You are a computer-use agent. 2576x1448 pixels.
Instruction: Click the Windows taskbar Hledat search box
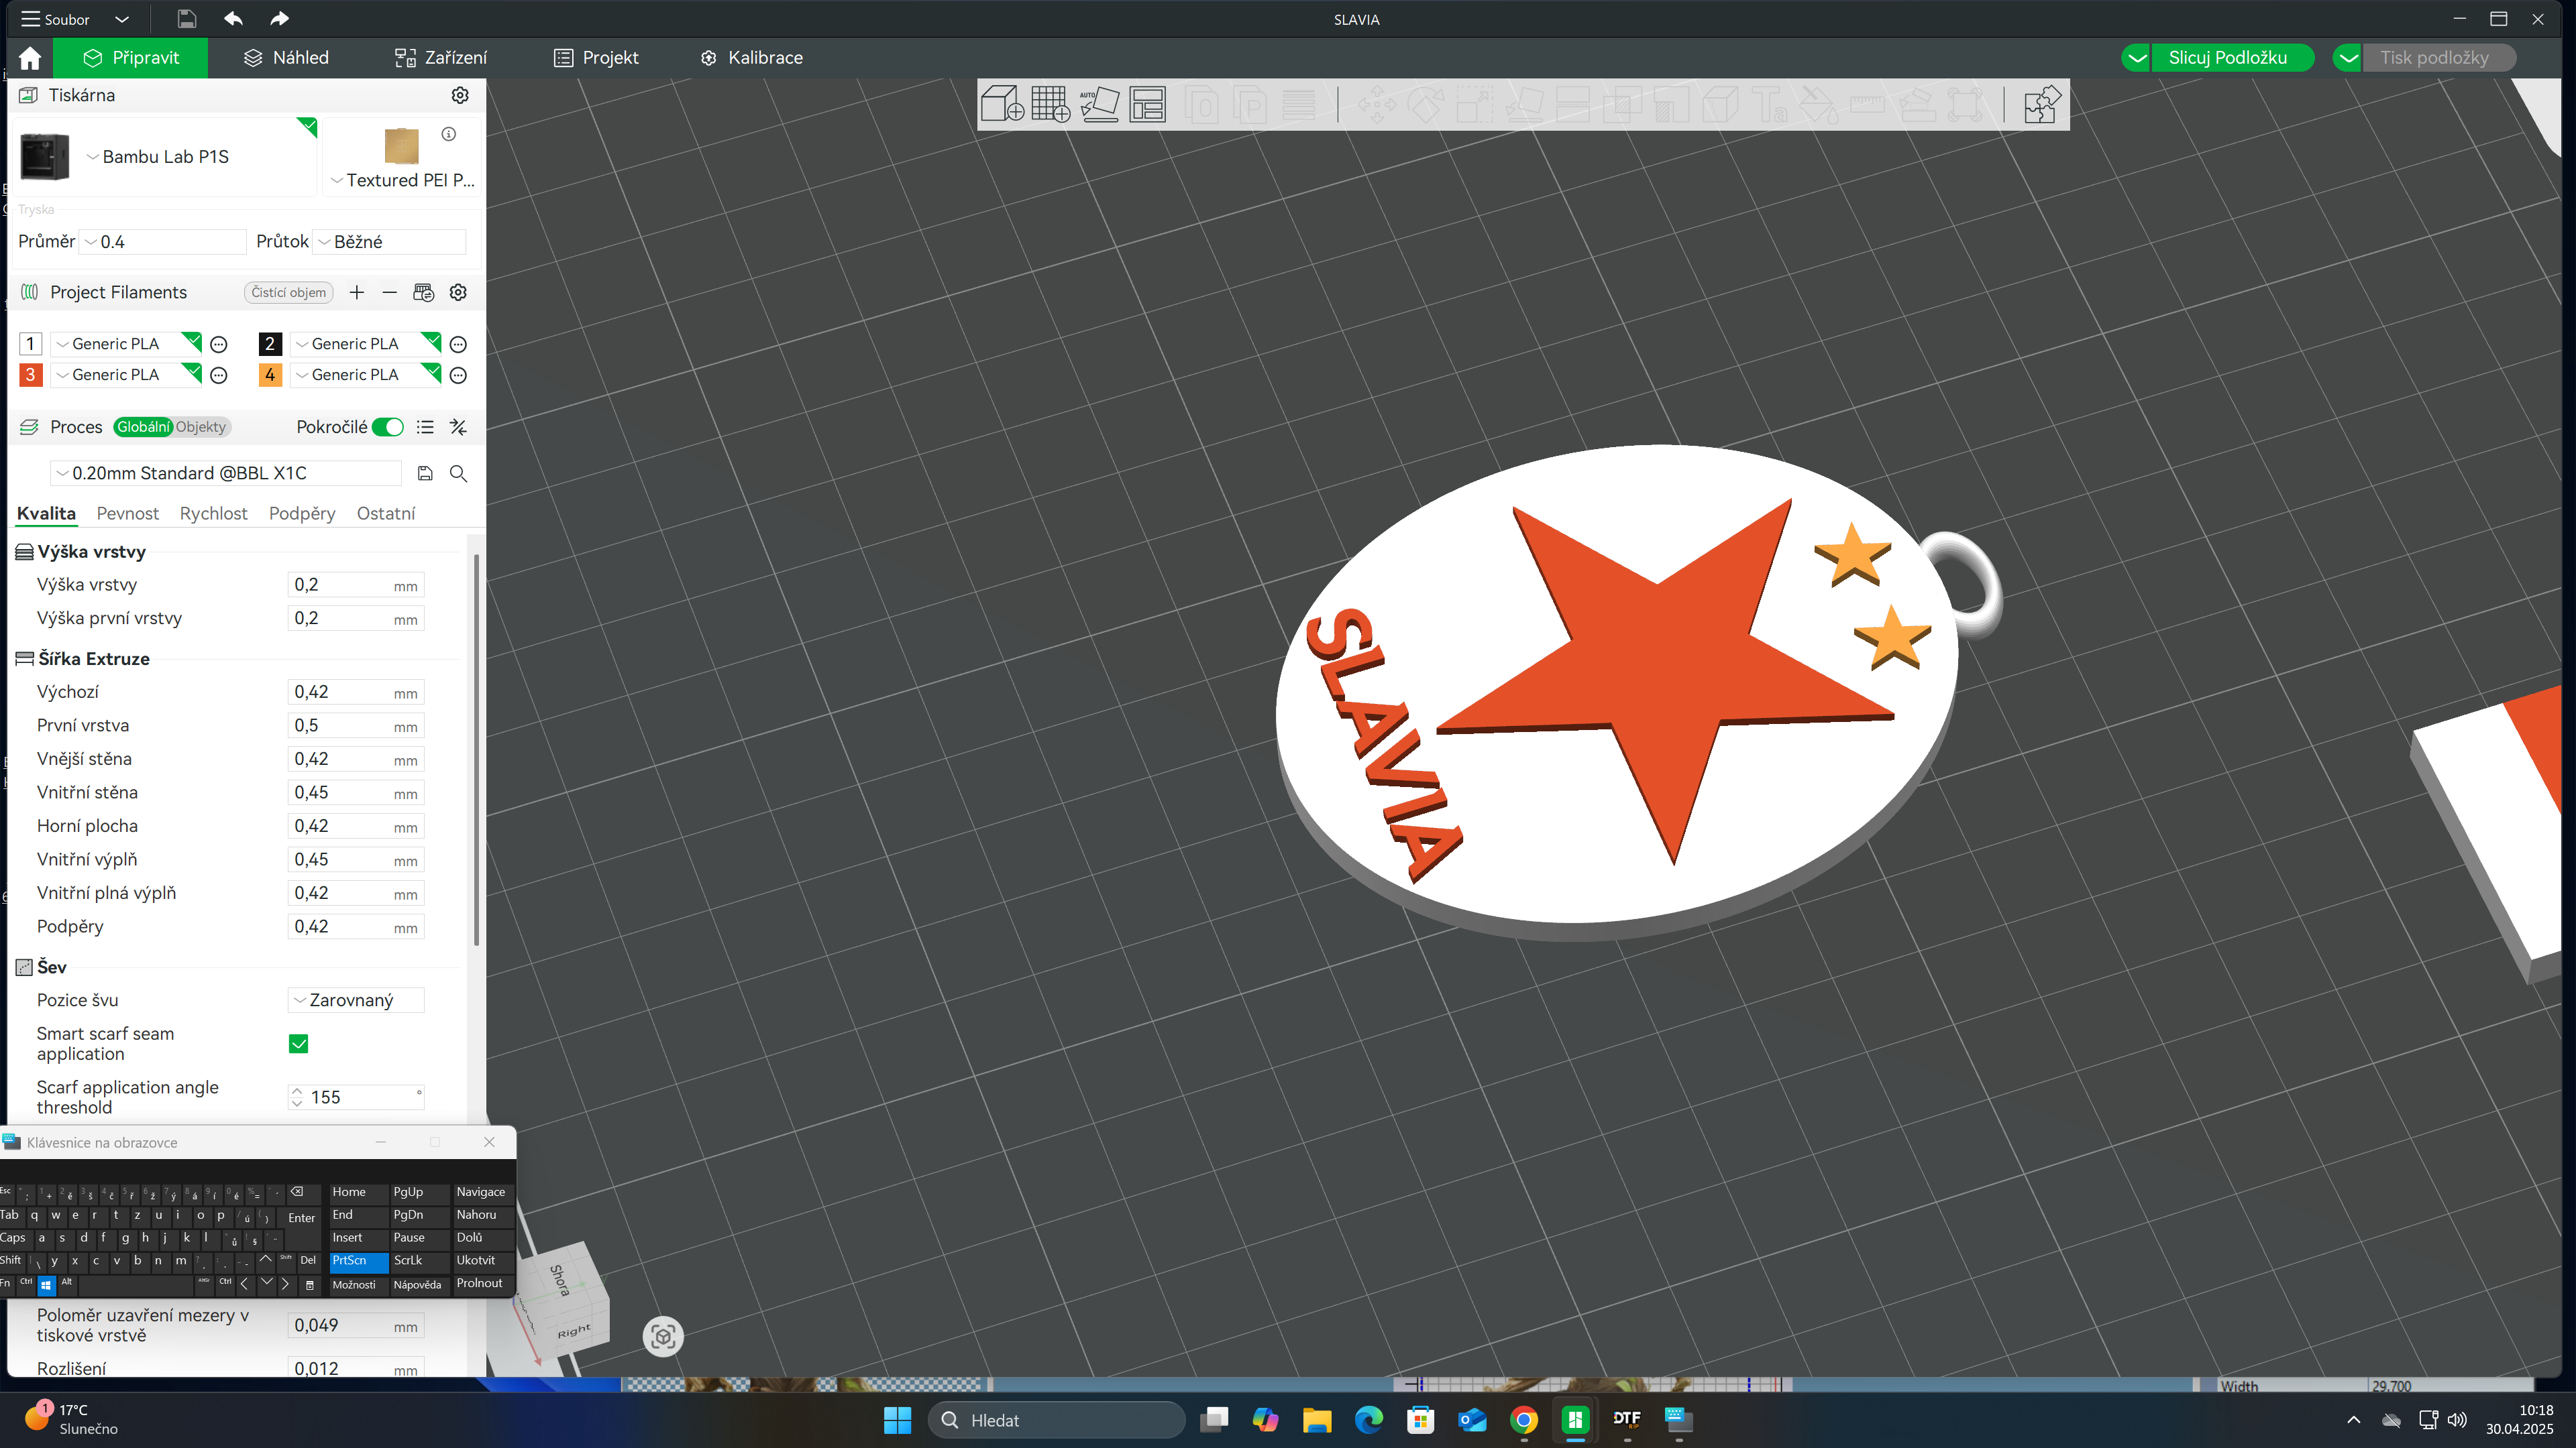coord(1056,1420)
